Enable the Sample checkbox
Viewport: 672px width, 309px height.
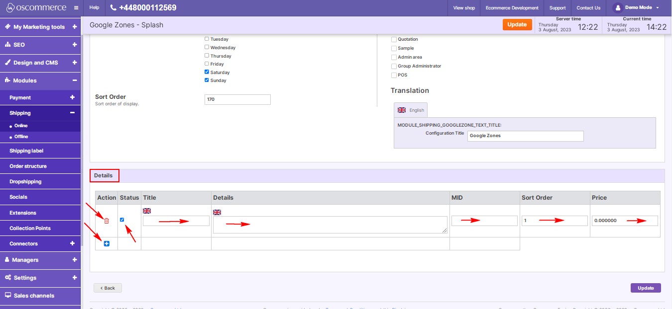[x=394, y=48]
